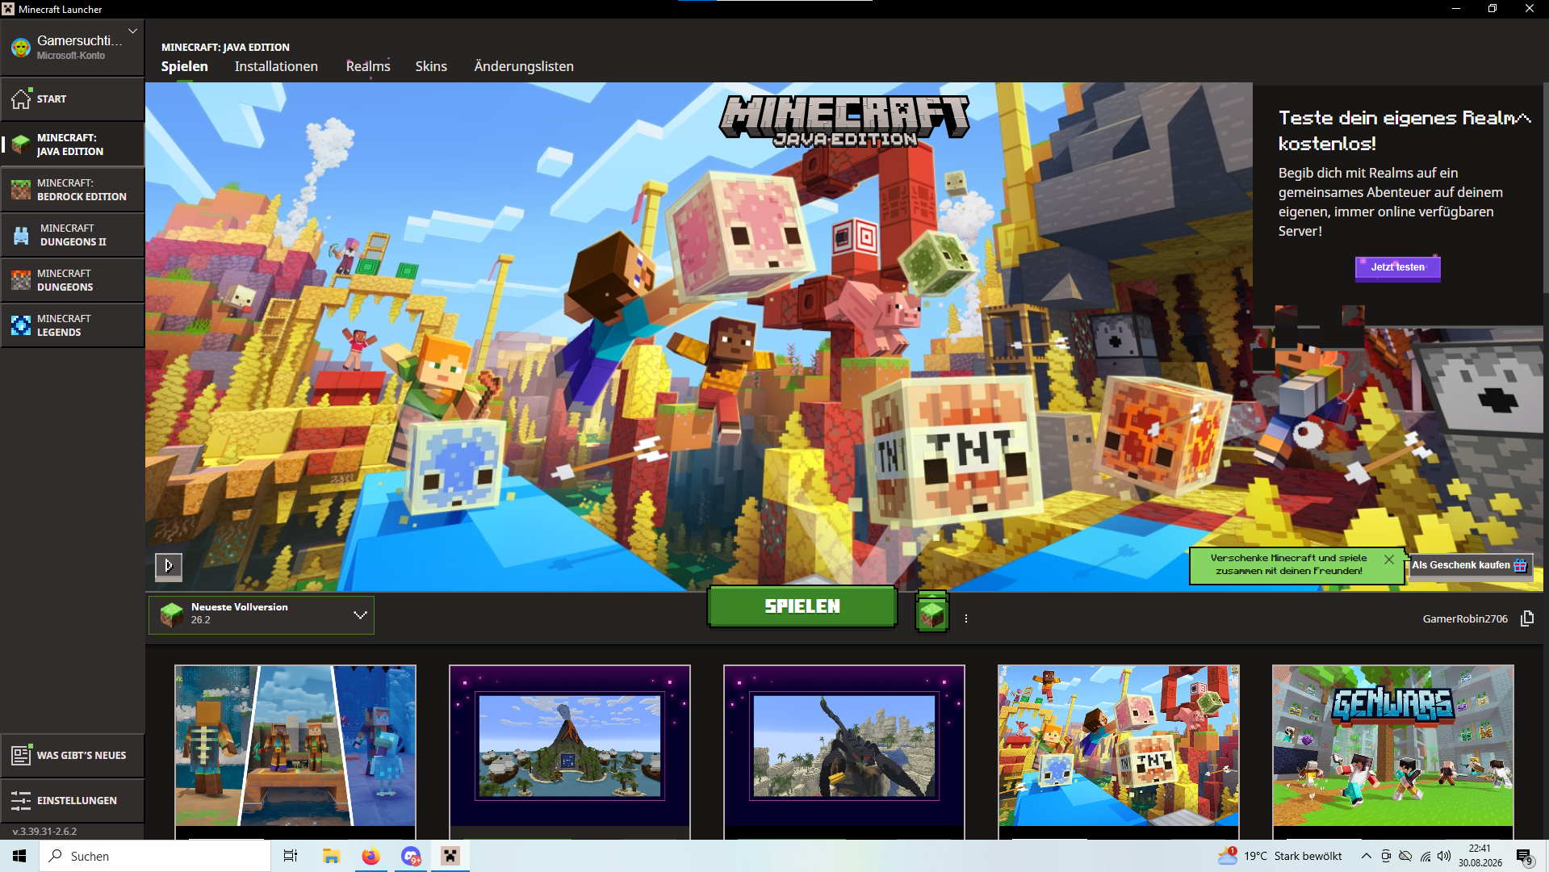Click the grass block quick-launch icon
The image size is (1549, 872).
click(931, 614)
